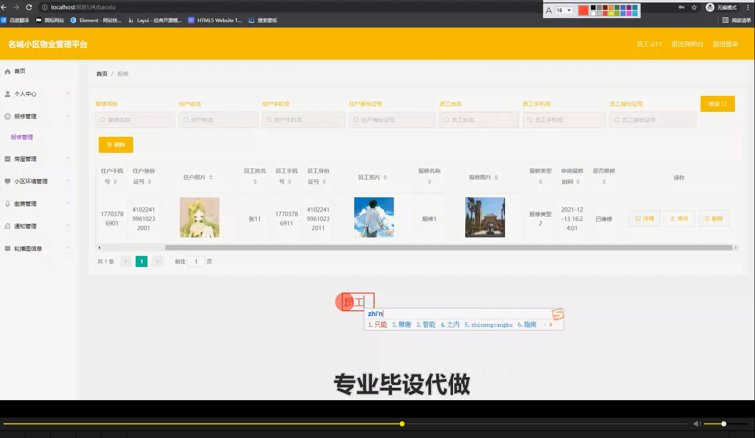Image resolution: width=755 pixels, height=438 pixels.
Task: Pick the red swatch in the color palette
Action: [x=583, y=10]
